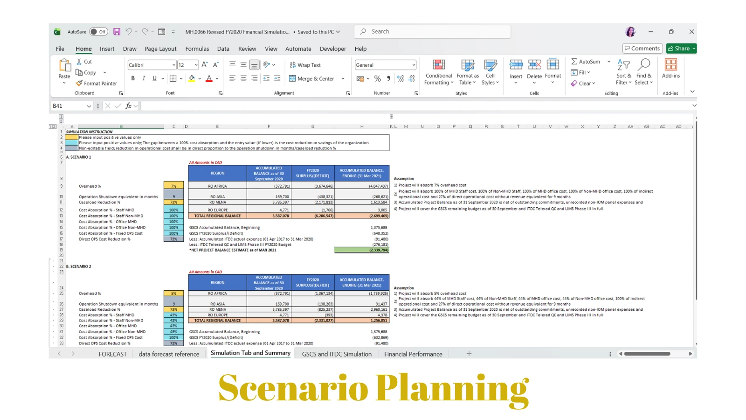Click the Font Color A swatch
Viewport: 746px width, 420px height.
pyautogui.click(x=209, y=78)
